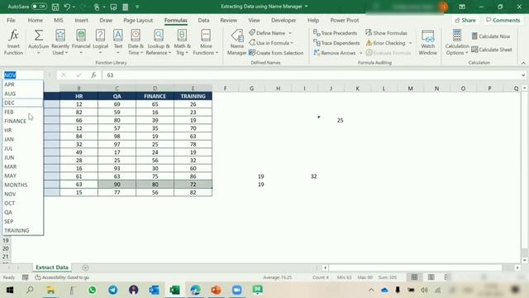The width and height of the screenshot is (529, 298).
Task: Add a new sheet with plus icon
Action: pos(85,267)
